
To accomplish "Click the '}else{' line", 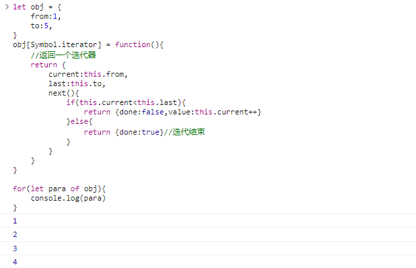I will pyautogui.click(x=79, y=121).
